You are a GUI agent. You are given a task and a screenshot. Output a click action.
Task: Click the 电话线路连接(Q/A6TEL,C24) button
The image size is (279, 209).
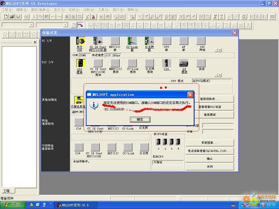[x=210, y=151]
